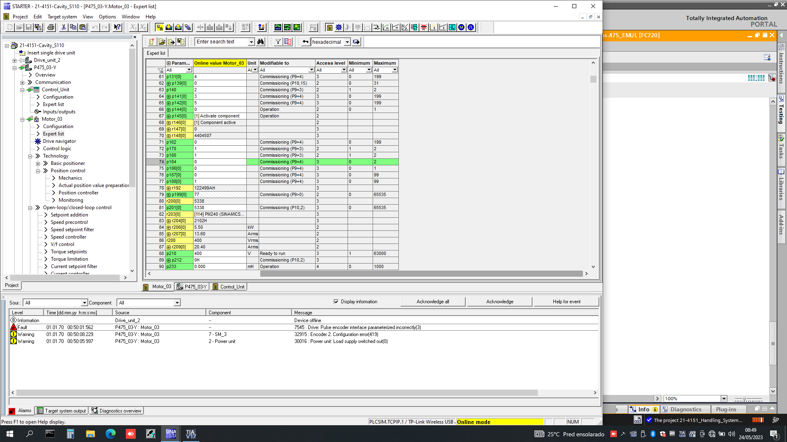Open the Target system menu
This screenshot has width=787, height=442.
tap(62, 17)
